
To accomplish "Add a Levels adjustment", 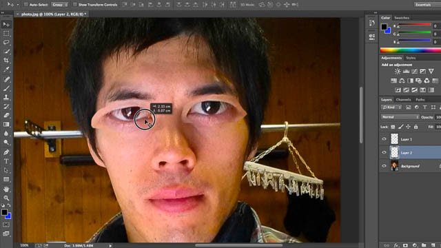I will pyautogui.click(x=406, y=72).
